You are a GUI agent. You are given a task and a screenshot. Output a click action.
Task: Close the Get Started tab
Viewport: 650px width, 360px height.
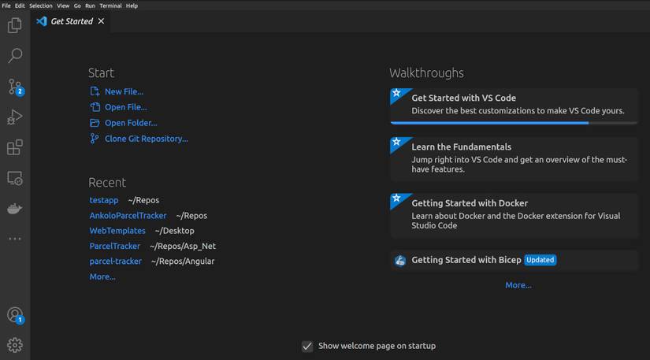coord(101,21)
